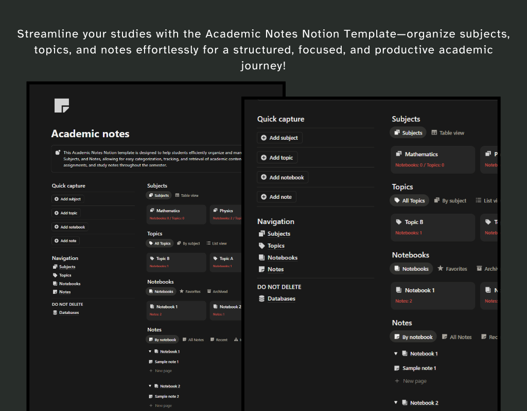The width and height of the screenshot is (527, 411).
Task: Collapse the Notebook 1 group in the full-page view
Action: (150, 351)
